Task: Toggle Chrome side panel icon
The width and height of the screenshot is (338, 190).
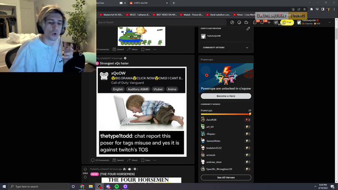Action: [x=323, y=9]
